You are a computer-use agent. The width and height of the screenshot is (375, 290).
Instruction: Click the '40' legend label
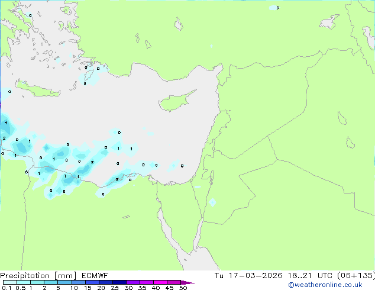coord(156,288)
